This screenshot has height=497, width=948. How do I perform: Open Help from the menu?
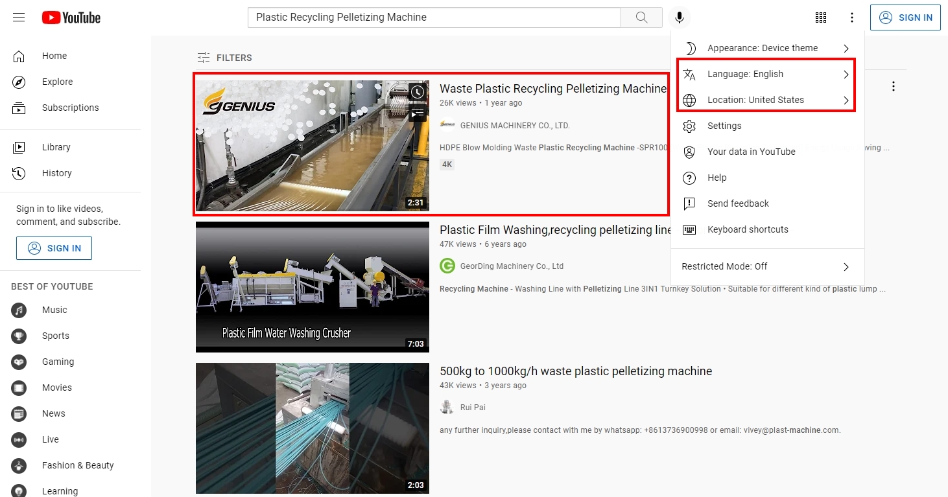click(767, 178)
